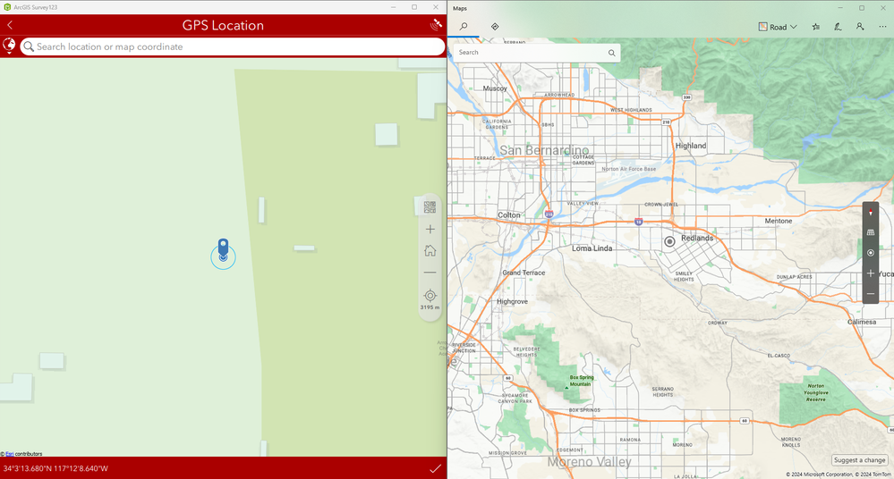Open the See more ellipsis menu in the Maps window
The height and width of the screenshot is (479, 894).
click(882, 27)
